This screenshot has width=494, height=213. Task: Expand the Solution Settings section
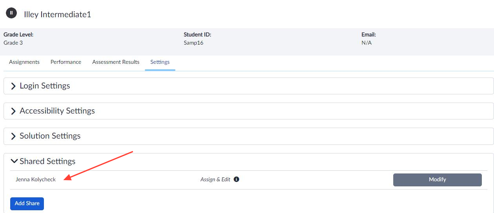[x=50, y=136]
